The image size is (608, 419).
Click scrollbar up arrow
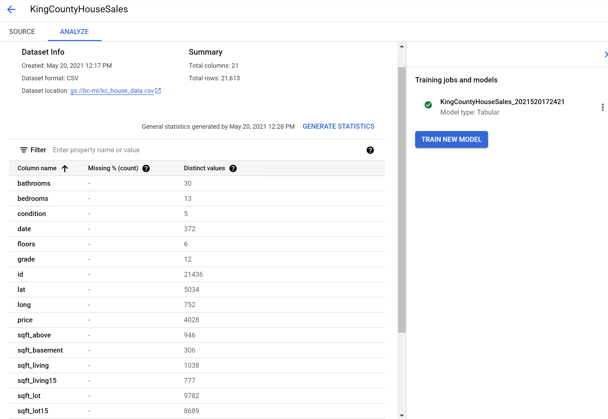(x=402, y=47)
